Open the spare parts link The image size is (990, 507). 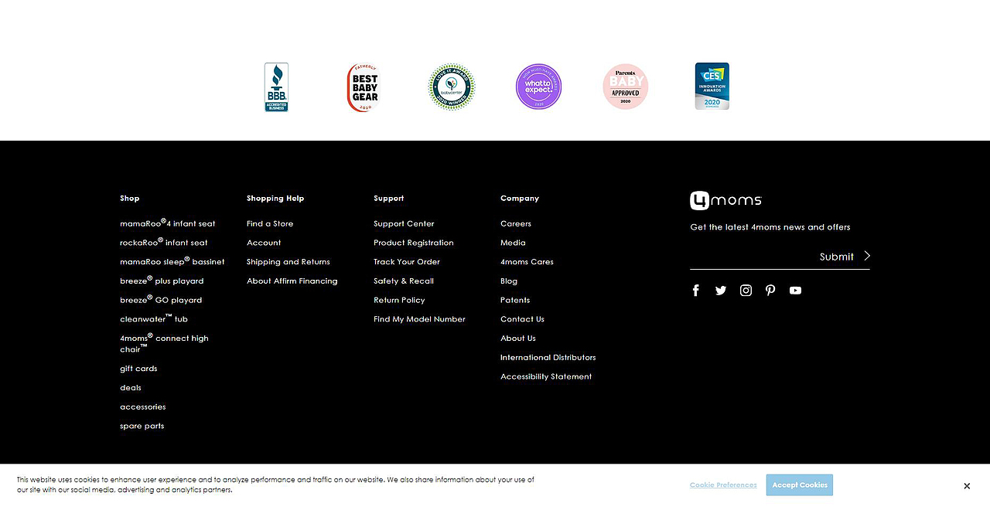(x=142, y=426)
